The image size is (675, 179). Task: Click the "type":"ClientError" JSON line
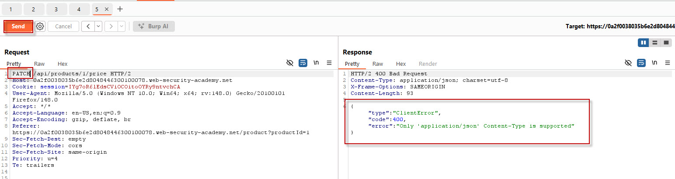coord(404,113)
